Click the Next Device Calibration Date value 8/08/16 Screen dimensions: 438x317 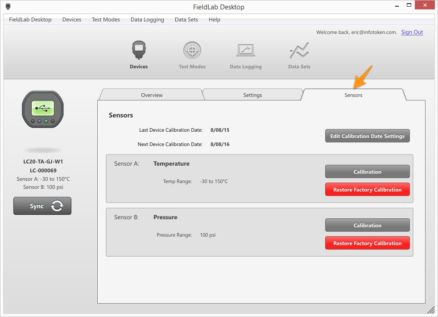[220, 144]
